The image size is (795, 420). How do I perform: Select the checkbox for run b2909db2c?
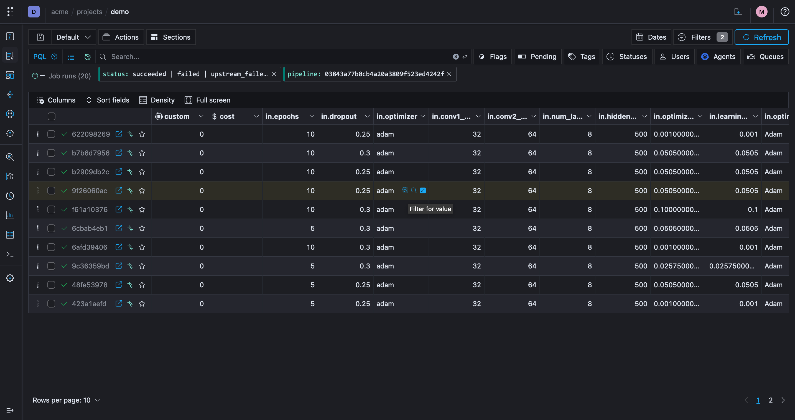(x=51, y=172)
